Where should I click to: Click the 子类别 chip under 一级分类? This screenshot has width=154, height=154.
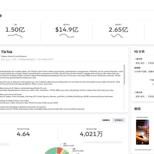[150, 63]
